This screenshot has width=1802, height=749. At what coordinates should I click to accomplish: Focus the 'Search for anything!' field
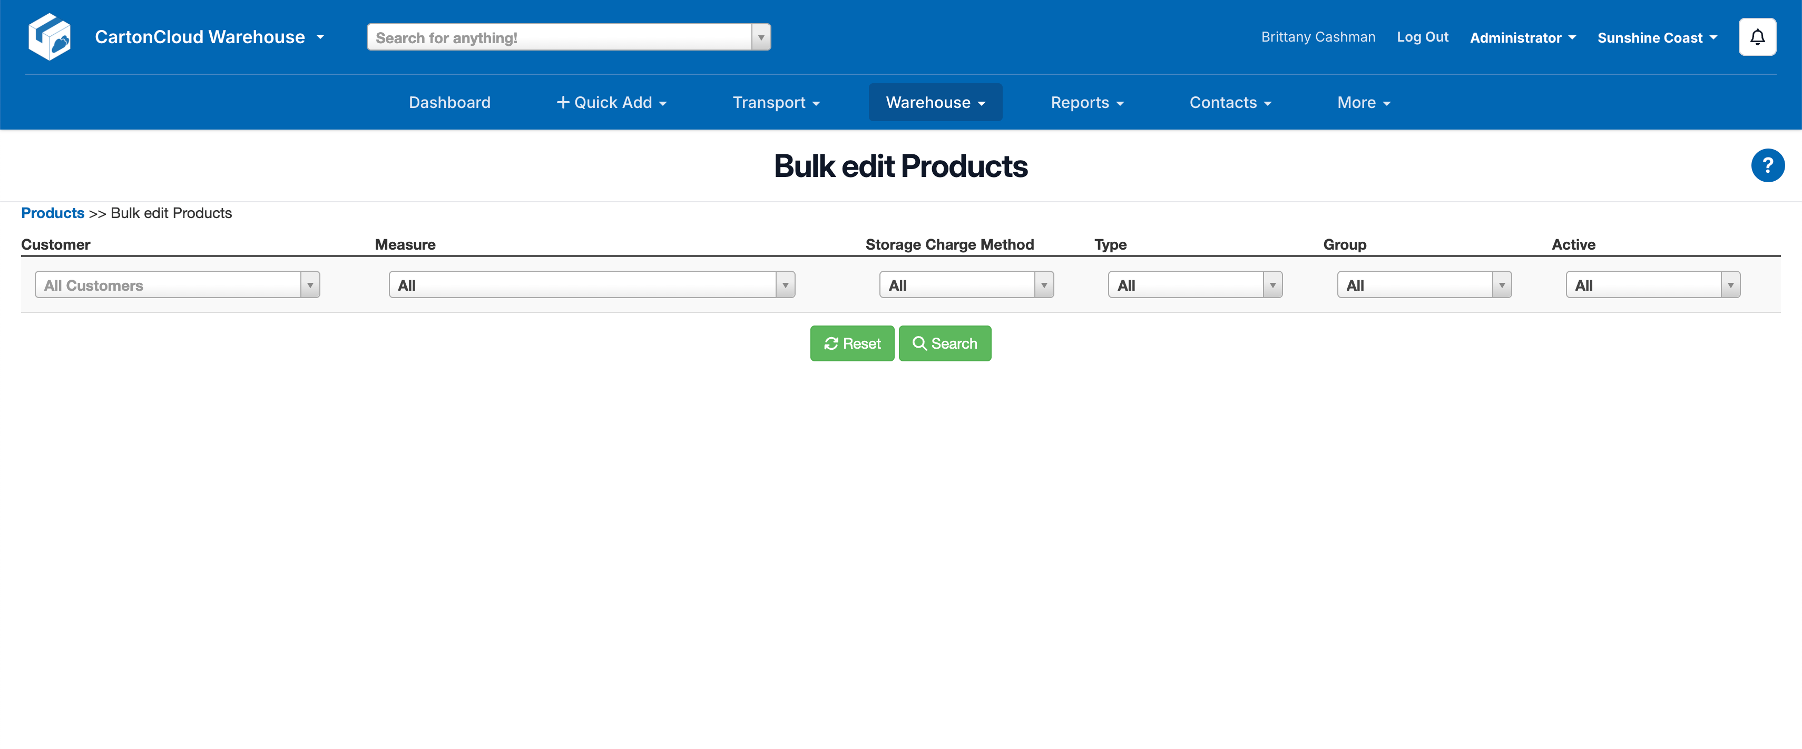tap(559, 38)
